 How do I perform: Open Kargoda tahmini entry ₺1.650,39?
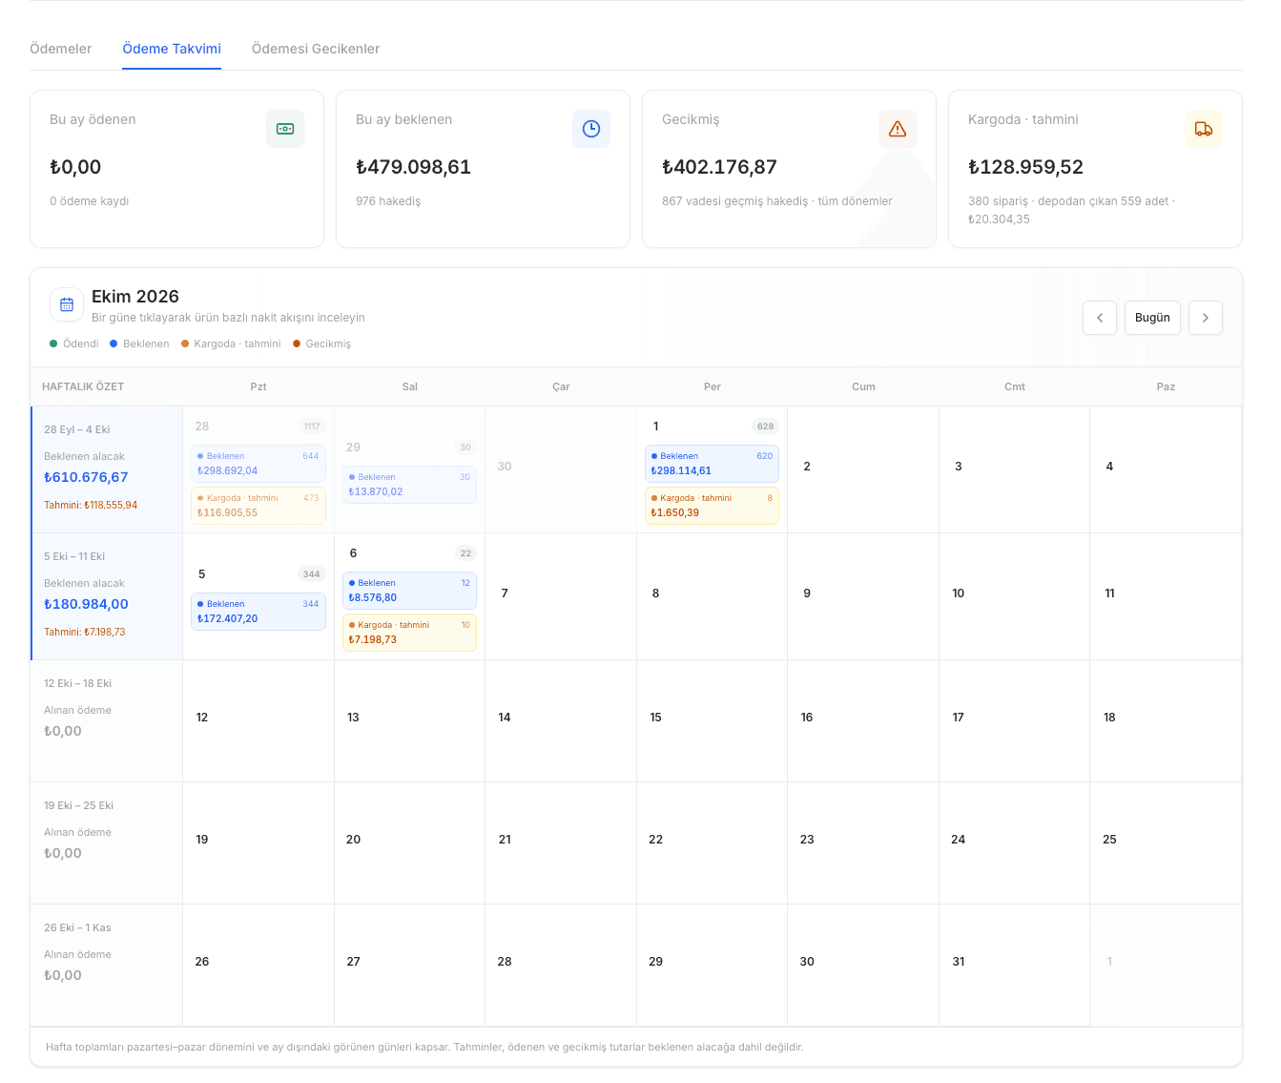coord(712,506)
